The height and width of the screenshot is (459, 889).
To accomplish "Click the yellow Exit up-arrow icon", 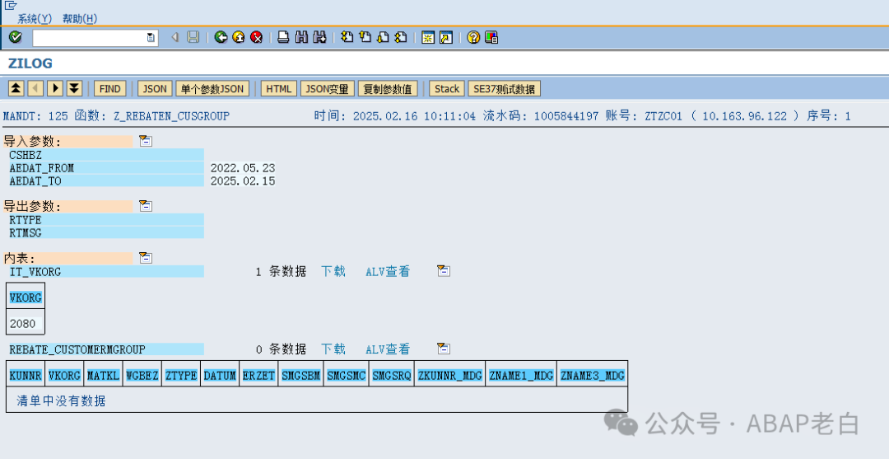I will coord(239,37).
